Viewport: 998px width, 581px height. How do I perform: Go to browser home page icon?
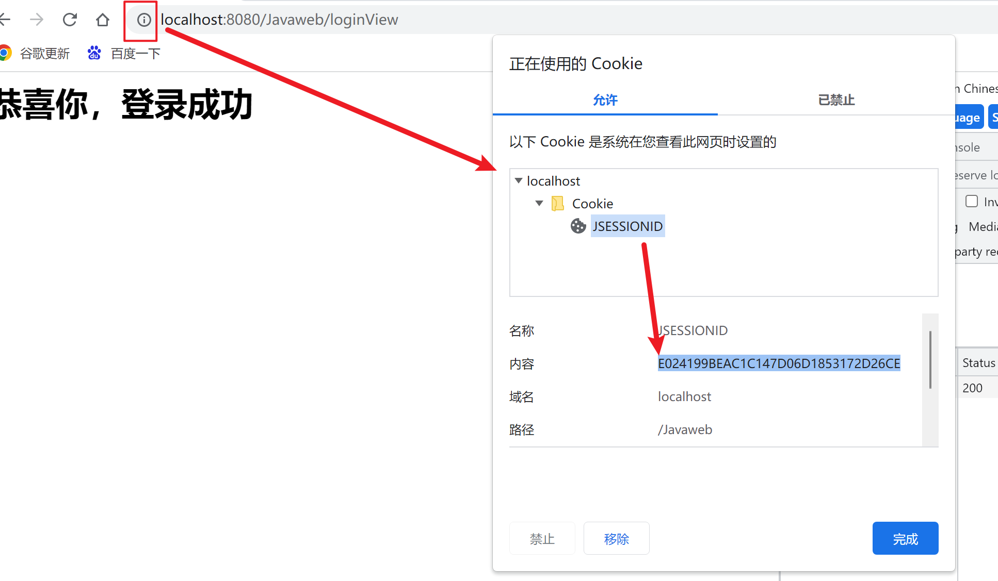[x=103, y=20]
